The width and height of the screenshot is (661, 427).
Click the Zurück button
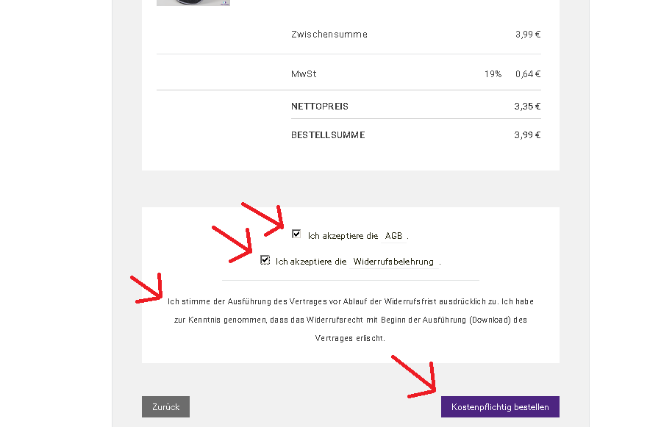pos(165,406)
